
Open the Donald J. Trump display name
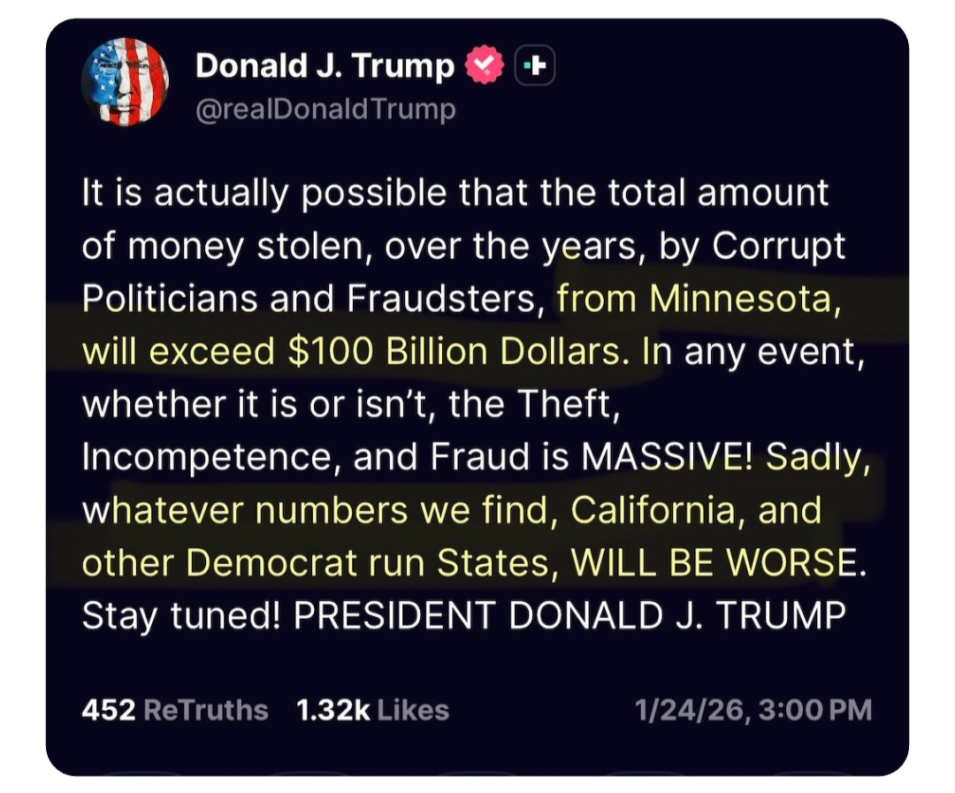pos(325,65)
